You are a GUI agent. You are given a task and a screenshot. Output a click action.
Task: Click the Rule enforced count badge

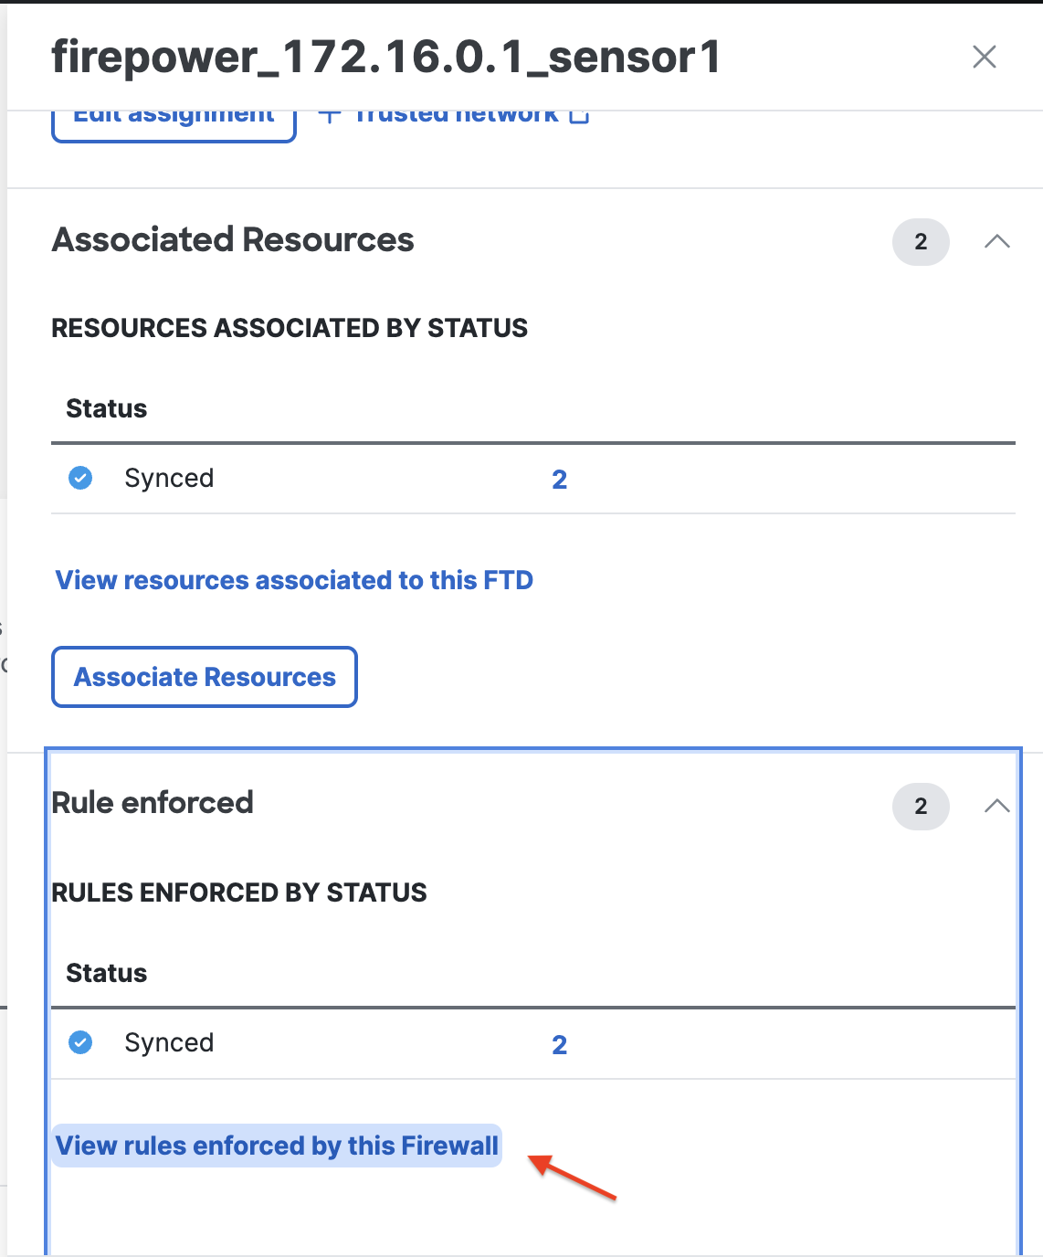tap(921, 806)
